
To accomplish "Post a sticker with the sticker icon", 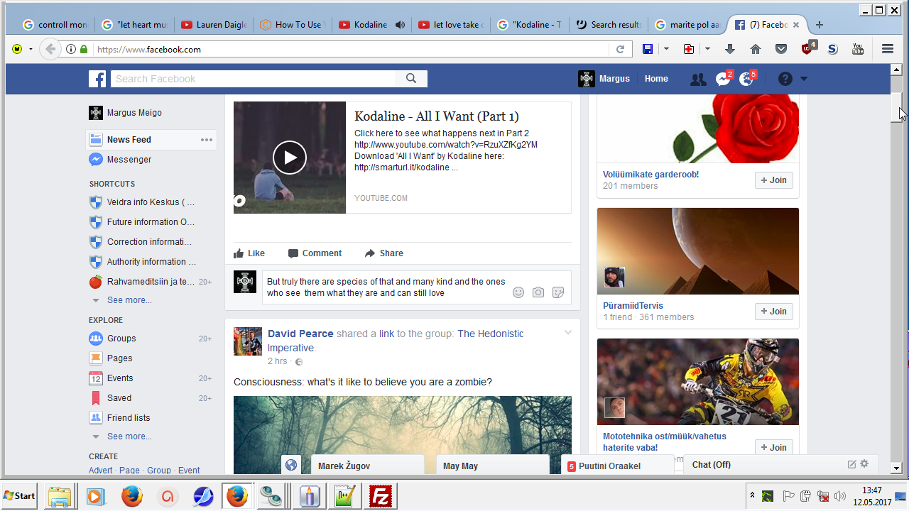I will point(558,292).
